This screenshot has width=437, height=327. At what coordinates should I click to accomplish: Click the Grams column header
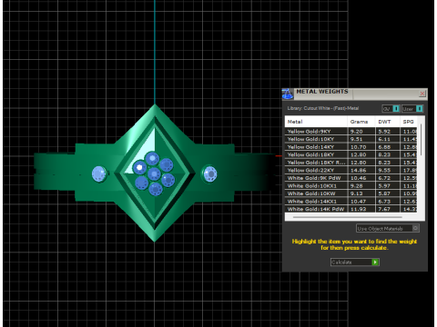361,122
